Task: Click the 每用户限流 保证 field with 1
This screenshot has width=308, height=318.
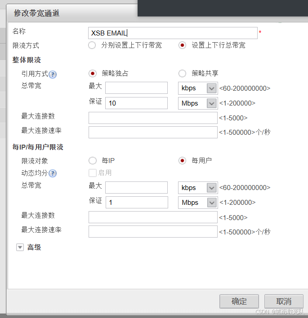Action: pyautogui.click(x=137, y=202)
